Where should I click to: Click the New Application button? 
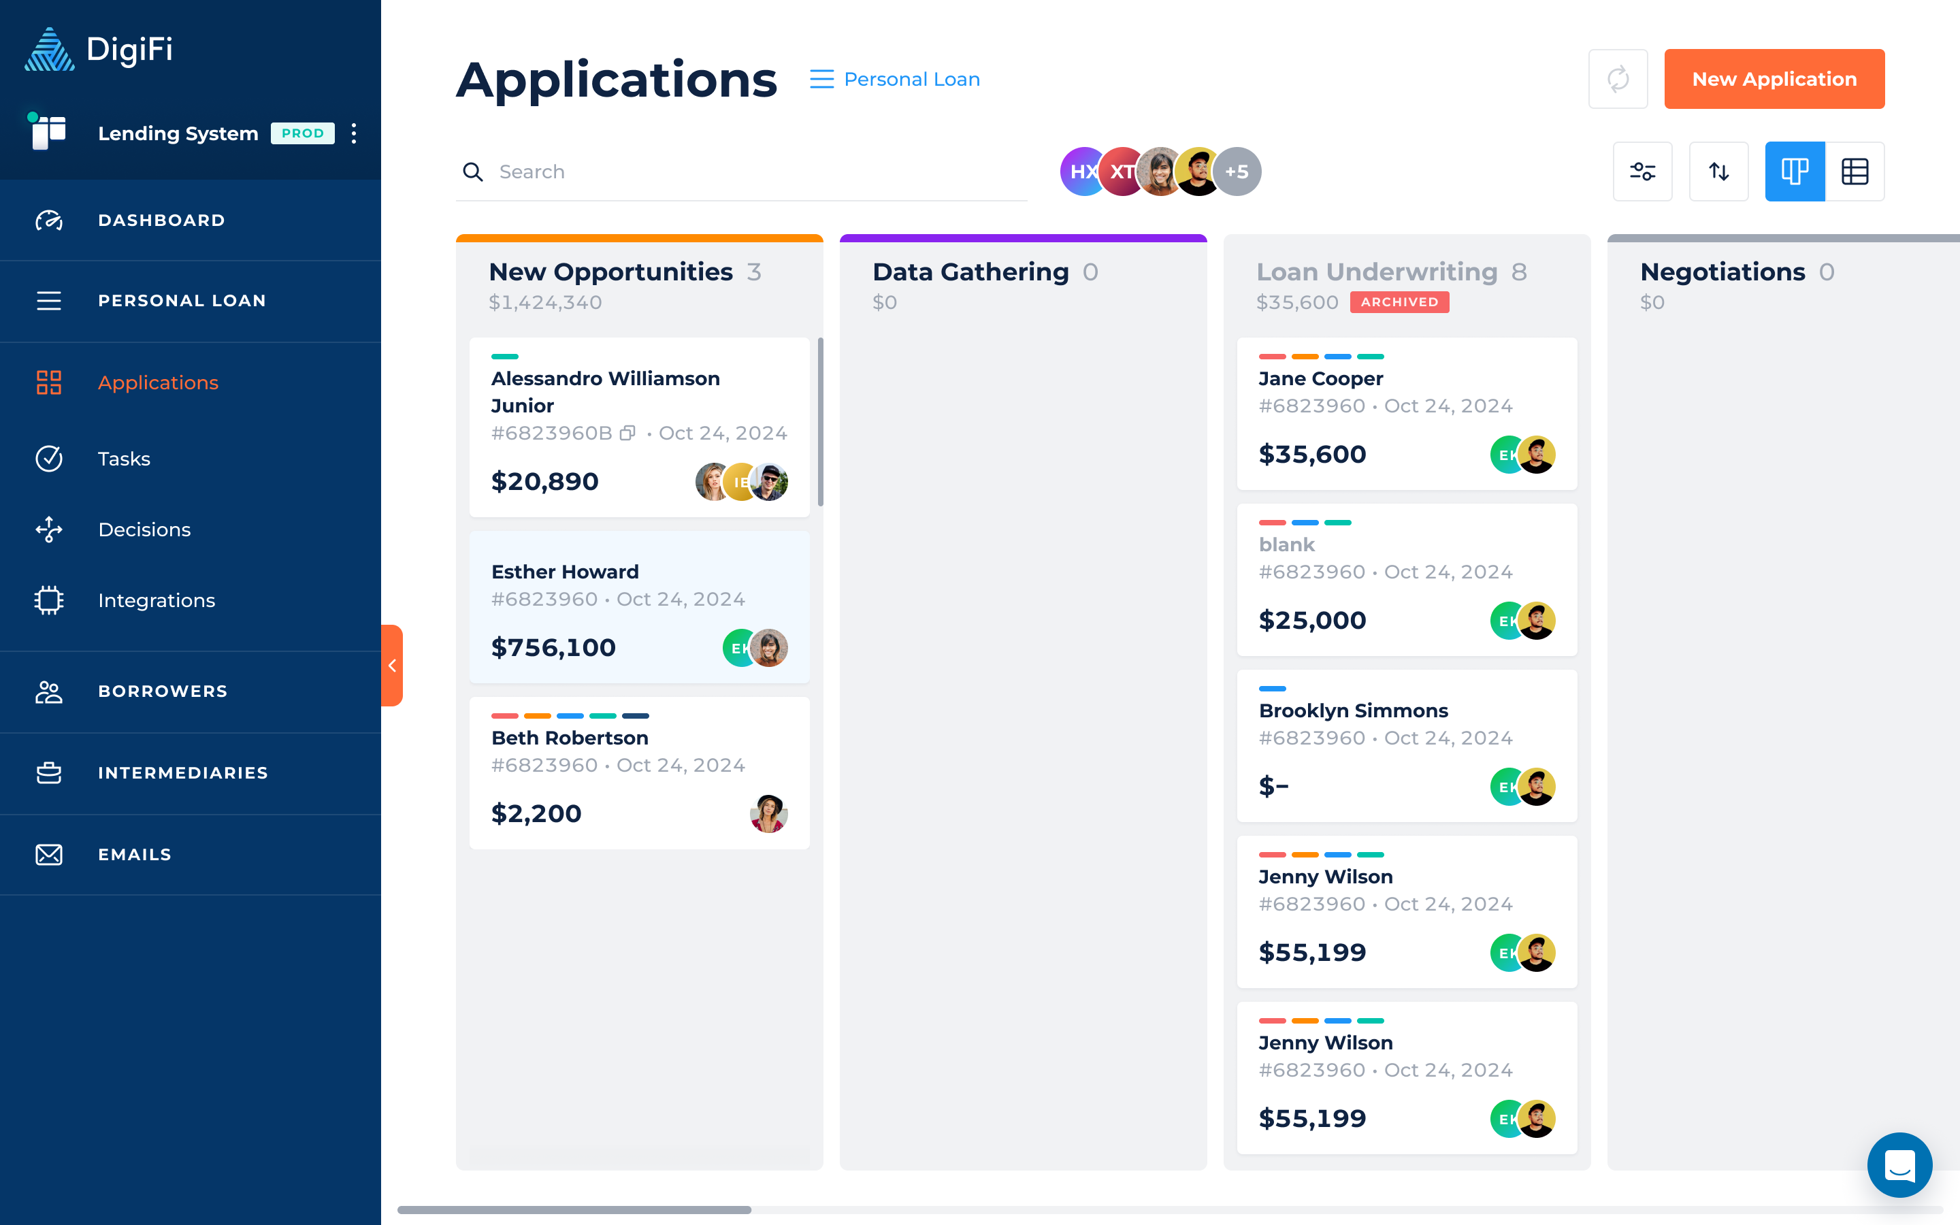click(1774, 80)
